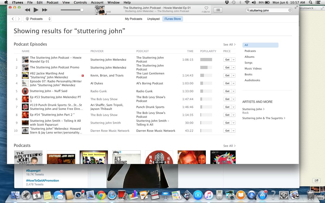Click See All for Podcast Episodes

click(x=229, y=45)
